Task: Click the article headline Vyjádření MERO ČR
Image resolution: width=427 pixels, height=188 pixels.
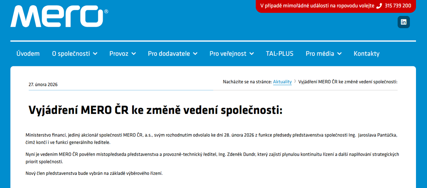Action: point(155,110)
